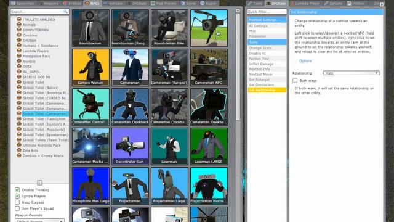Select the Disable AI tool
Image resolution: width=394 pixels, height=222 pixels.
267,54
